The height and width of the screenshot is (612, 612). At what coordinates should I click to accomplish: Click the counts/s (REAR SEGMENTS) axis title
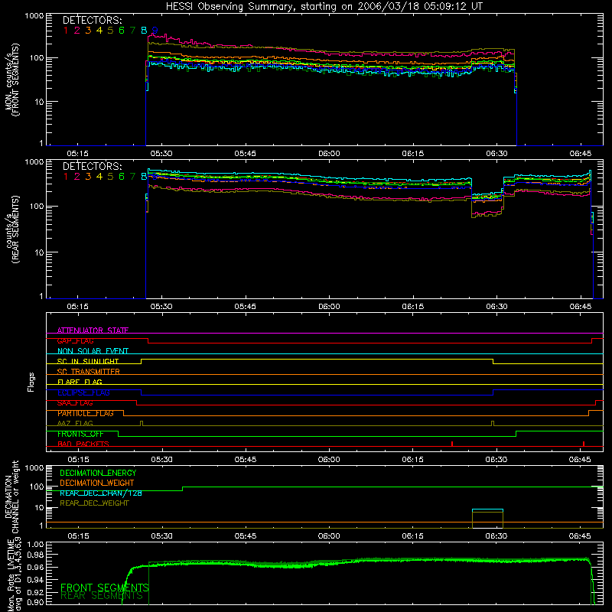click(11, 229)
